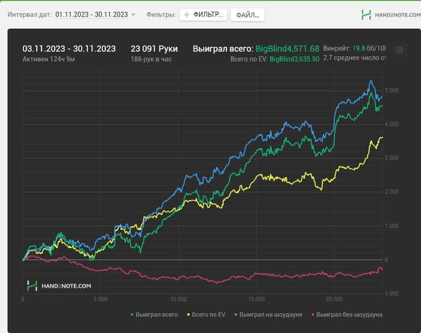
Task: Click the 10 000 x-axis label
Action: (179, 299)
